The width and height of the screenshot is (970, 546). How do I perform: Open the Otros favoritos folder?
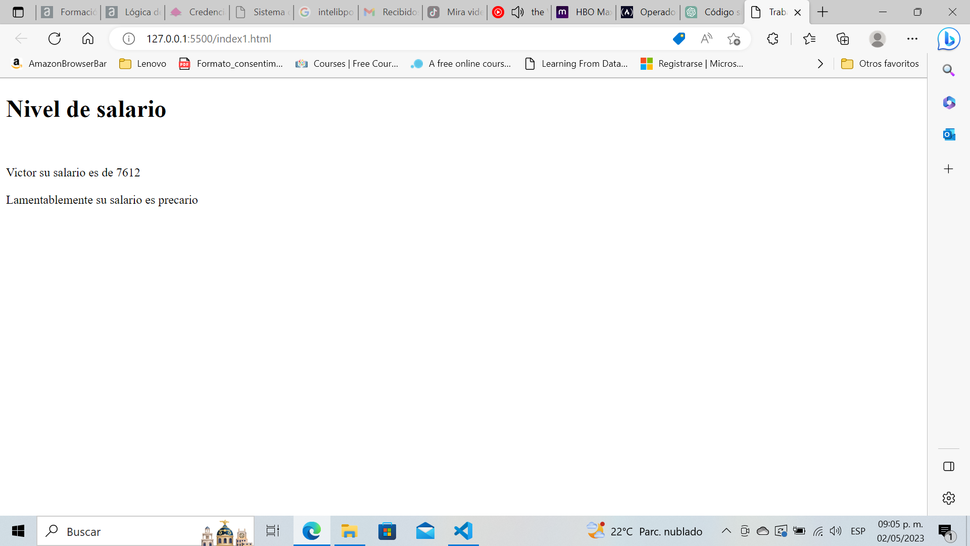click(880, 64)
